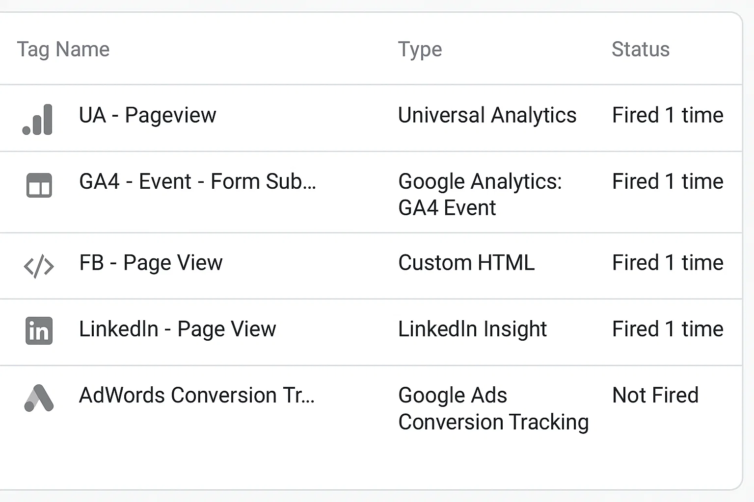The image size is (754, 502).
Task: Open the truncated GA4 Form Submission tag
Action: click(198, 181)
